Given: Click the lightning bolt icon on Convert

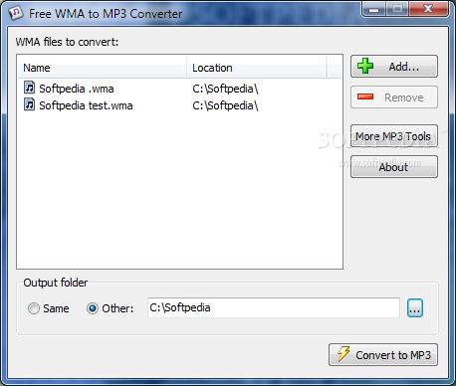Looking at the screenshot, I should (x=343, y=354).
